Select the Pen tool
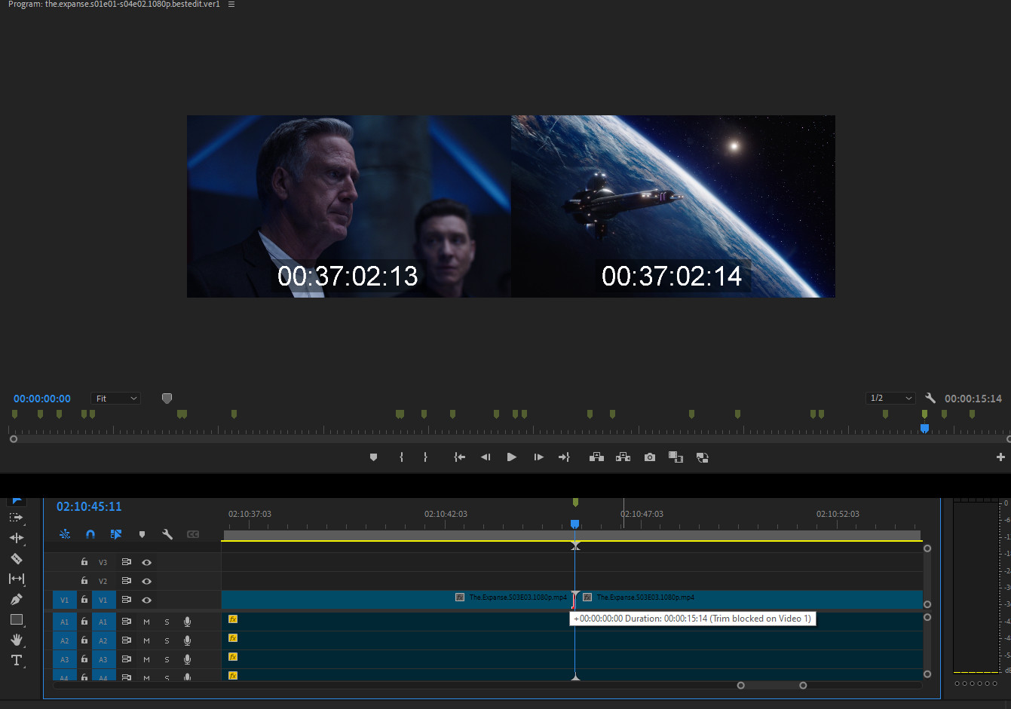Viewport: 1011px width, 709px height. pyautogui.click(x=17, y=599)
